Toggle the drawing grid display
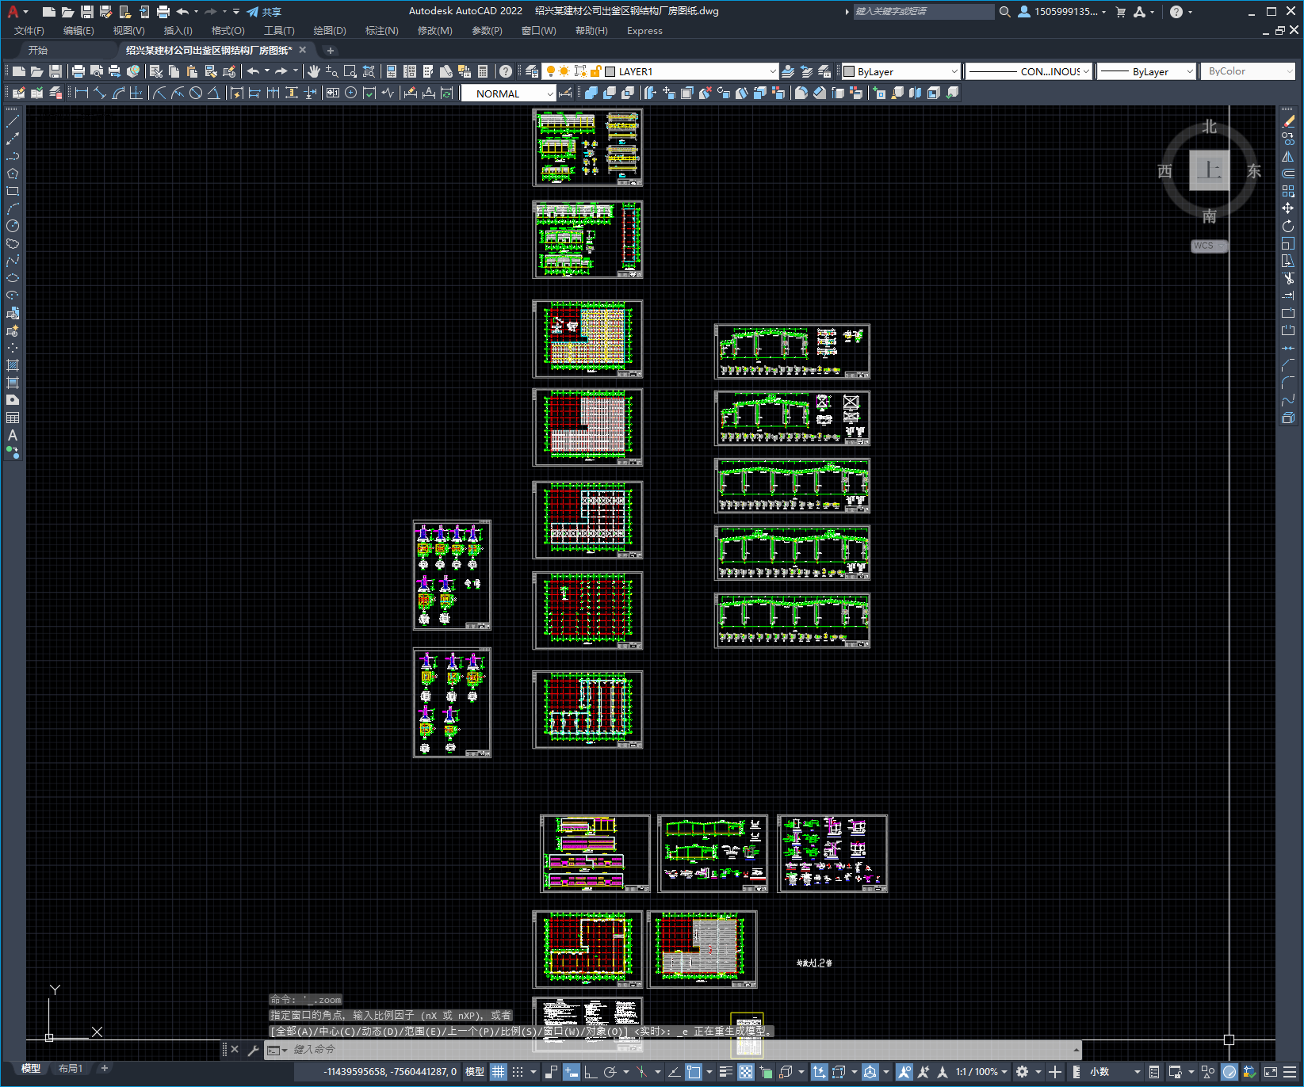This screenshot has height=1087, width=1304. click(x=499, y=1072)
